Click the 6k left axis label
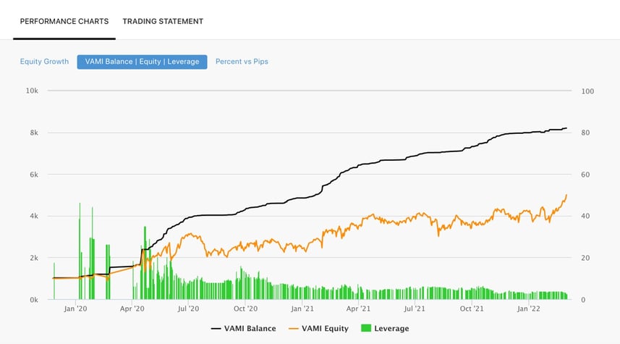This screenshot has width=620, height=344. pos(33,175)
